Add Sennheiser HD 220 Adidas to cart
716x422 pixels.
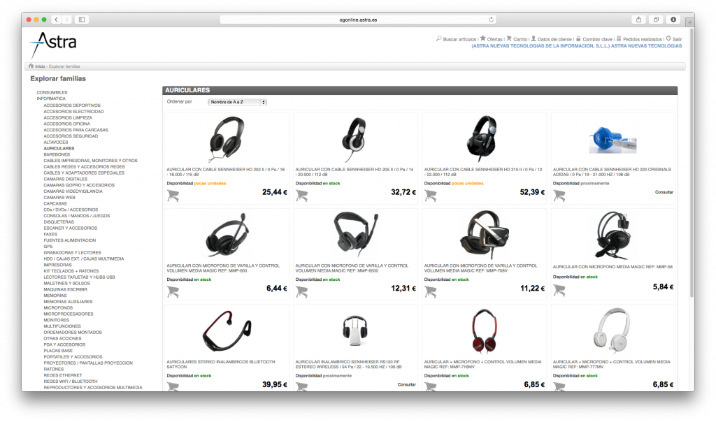559,195
